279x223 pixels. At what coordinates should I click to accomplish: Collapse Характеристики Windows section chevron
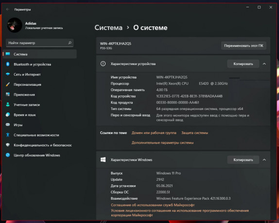click(x=264, y=160)
